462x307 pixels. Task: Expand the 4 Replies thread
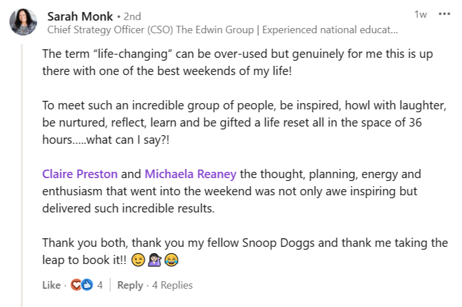172,285
